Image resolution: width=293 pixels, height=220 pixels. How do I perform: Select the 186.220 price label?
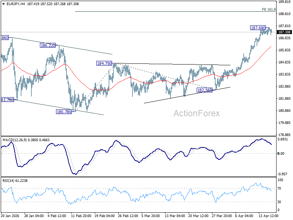48,45
